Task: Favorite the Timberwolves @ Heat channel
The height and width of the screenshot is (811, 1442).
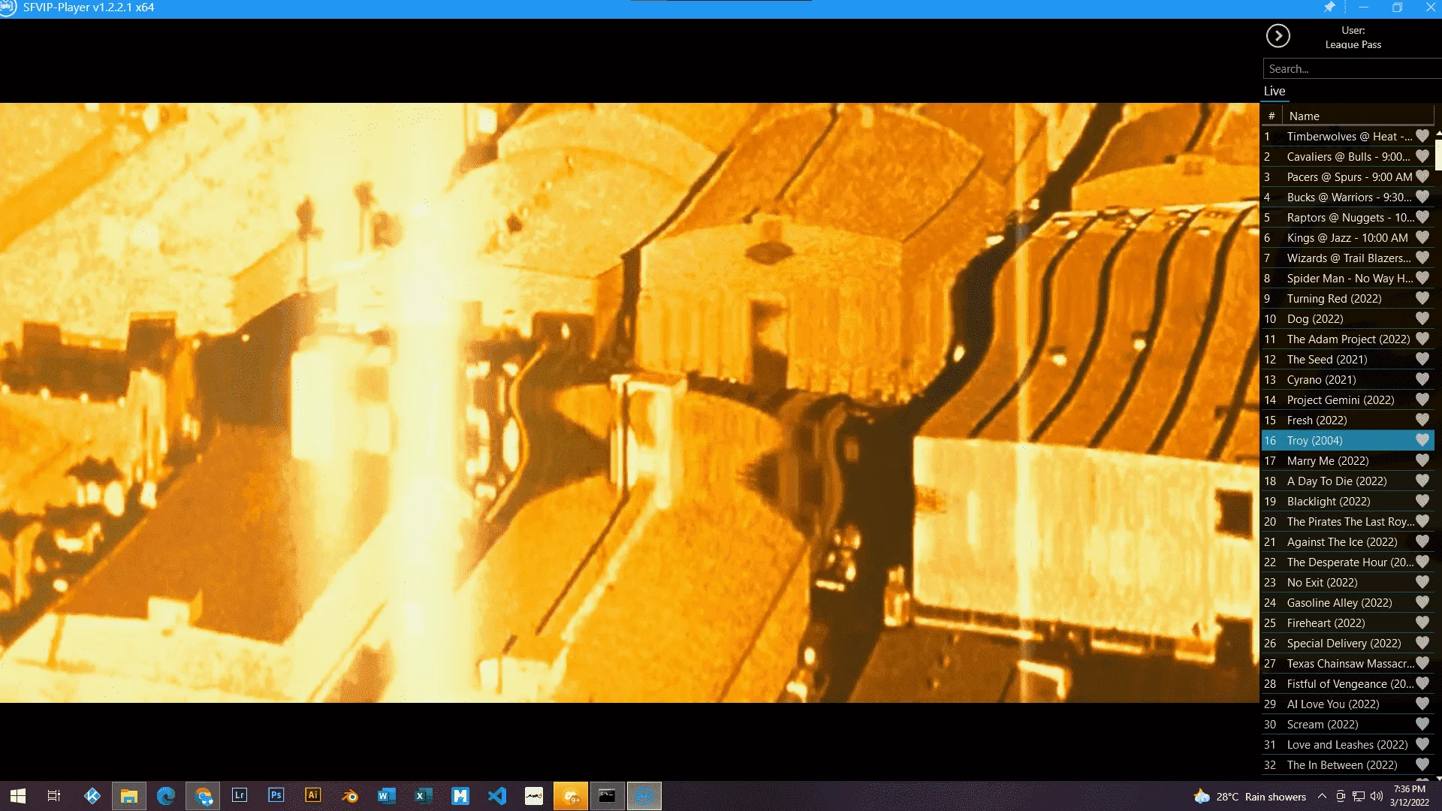Action: coord(1422,136)
